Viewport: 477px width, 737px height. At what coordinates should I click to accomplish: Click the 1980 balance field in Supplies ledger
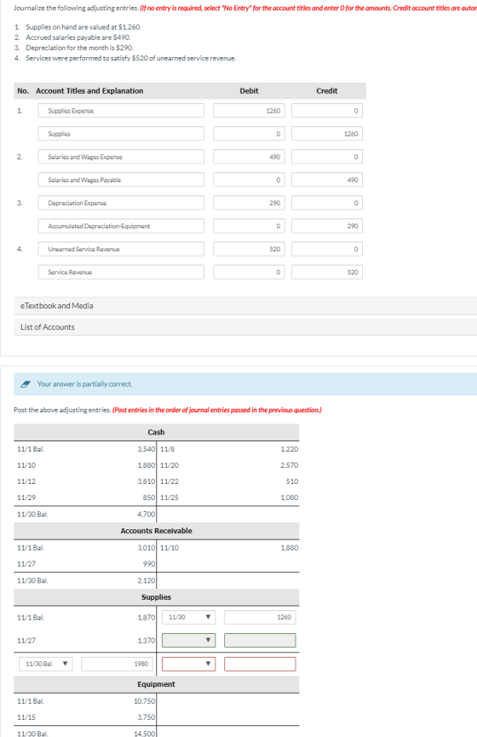[x=117, y=664]
